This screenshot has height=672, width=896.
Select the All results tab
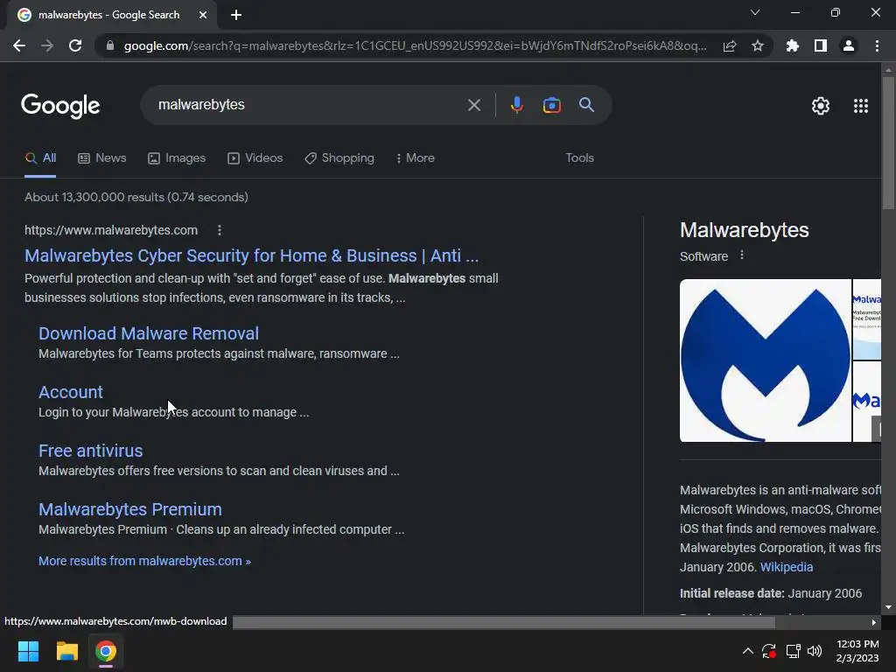(40, 158)
